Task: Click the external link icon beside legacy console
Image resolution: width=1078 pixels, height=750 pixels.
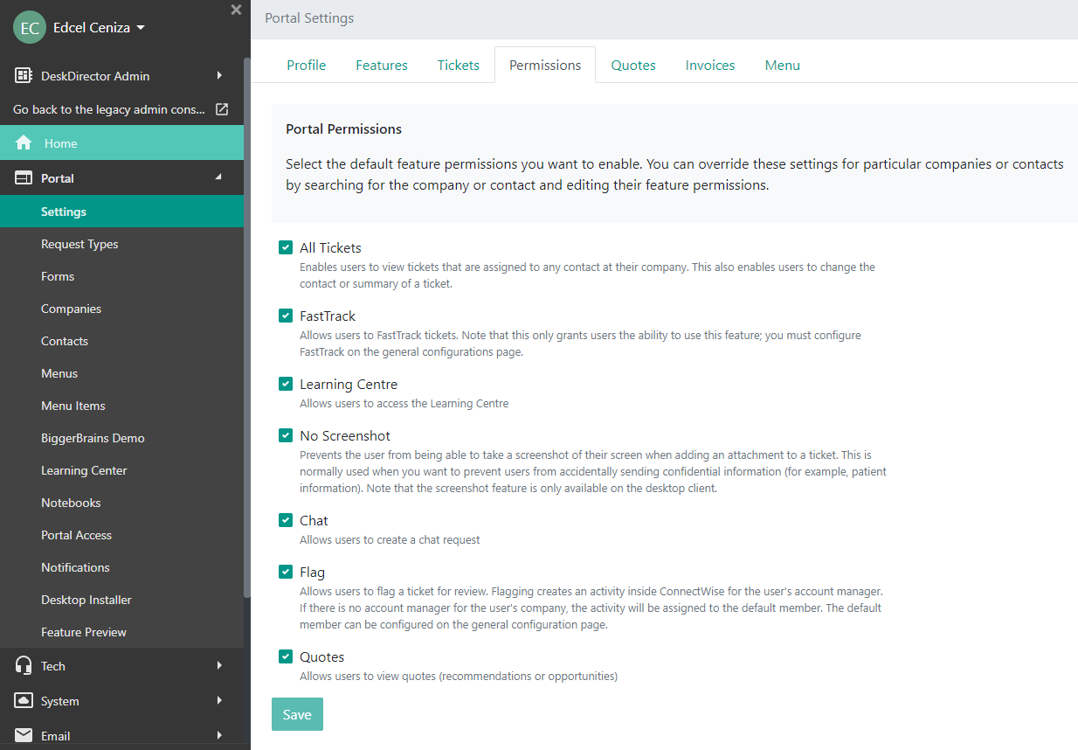Action: [222, 109]
